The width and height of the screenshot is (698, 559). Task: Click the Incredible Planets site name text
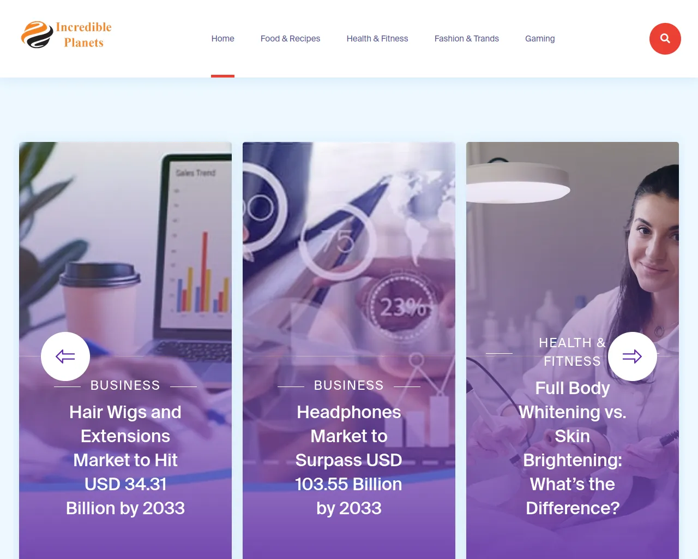(x=83, y=35)
